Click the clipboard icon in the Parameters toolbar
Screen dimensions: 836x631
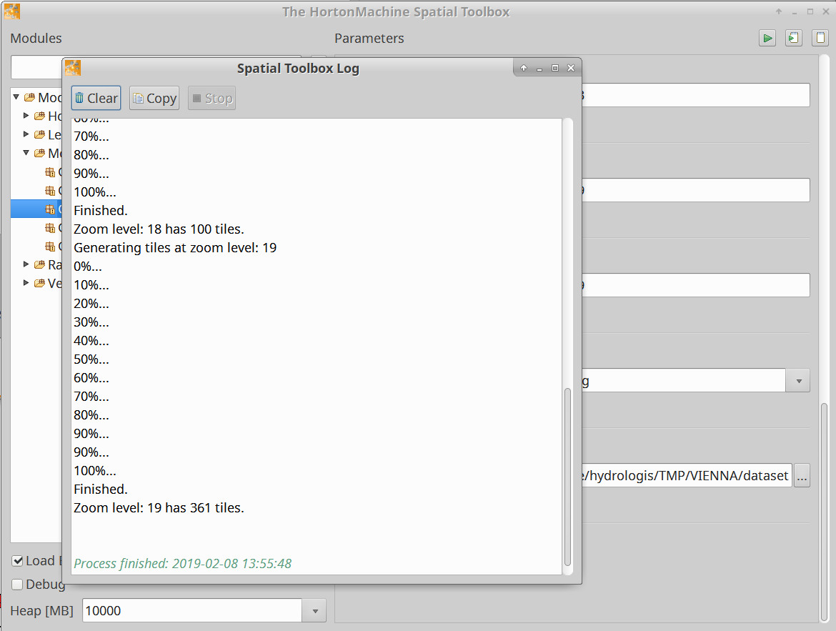(x=820, y=38)
